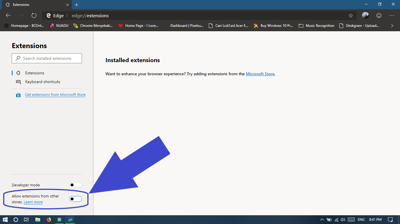
Task: Open Chrome Menyebab... bookmark
Action: (x=93, y=26)
